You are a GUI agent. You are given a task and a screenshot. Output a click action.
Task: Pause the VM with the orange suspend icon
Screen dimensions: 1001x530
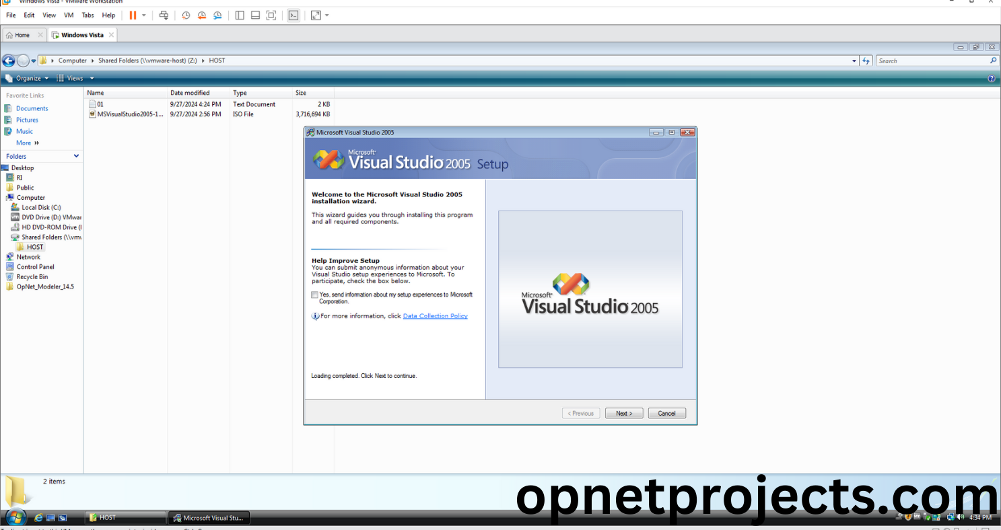[133, 15]
